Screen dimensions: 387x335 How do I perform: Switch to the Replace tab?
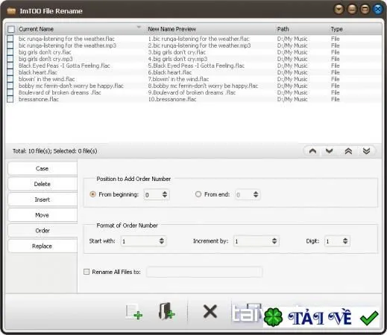pyautogui.click(x=43, y=246)
